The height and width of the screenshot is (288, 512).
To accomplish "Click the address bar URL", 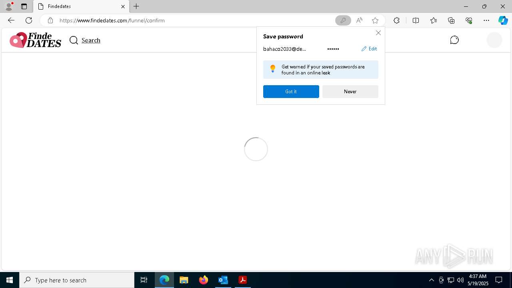I will (x=112, y=20).
